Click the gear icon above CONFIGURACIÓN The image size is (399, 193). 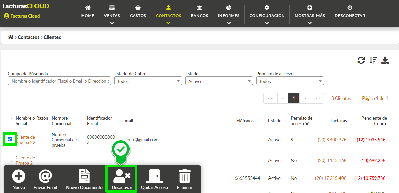pyautogui.click(x=267, y=8)
